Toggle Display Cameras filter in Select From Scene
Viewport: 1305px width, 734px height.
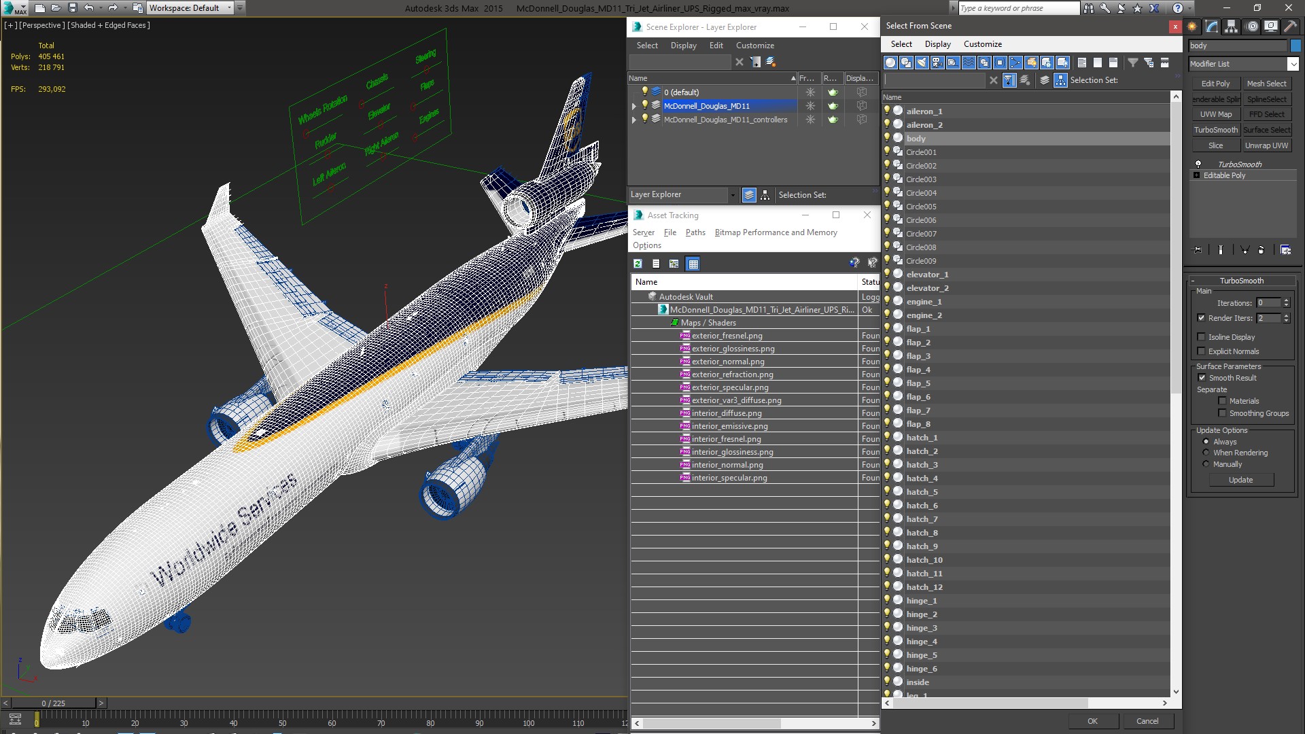coord(937,63)
